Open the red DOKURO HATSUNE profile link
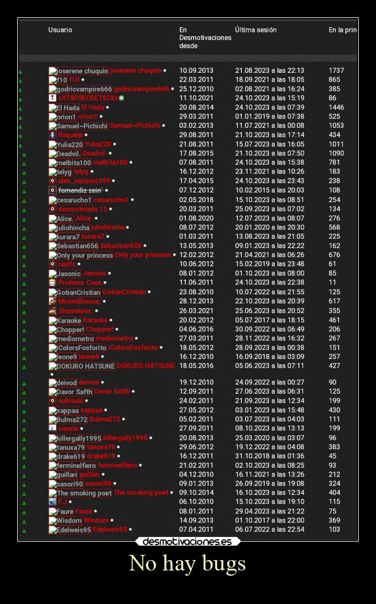The height and width of the screenshot is (604, 376). (145, 366)
